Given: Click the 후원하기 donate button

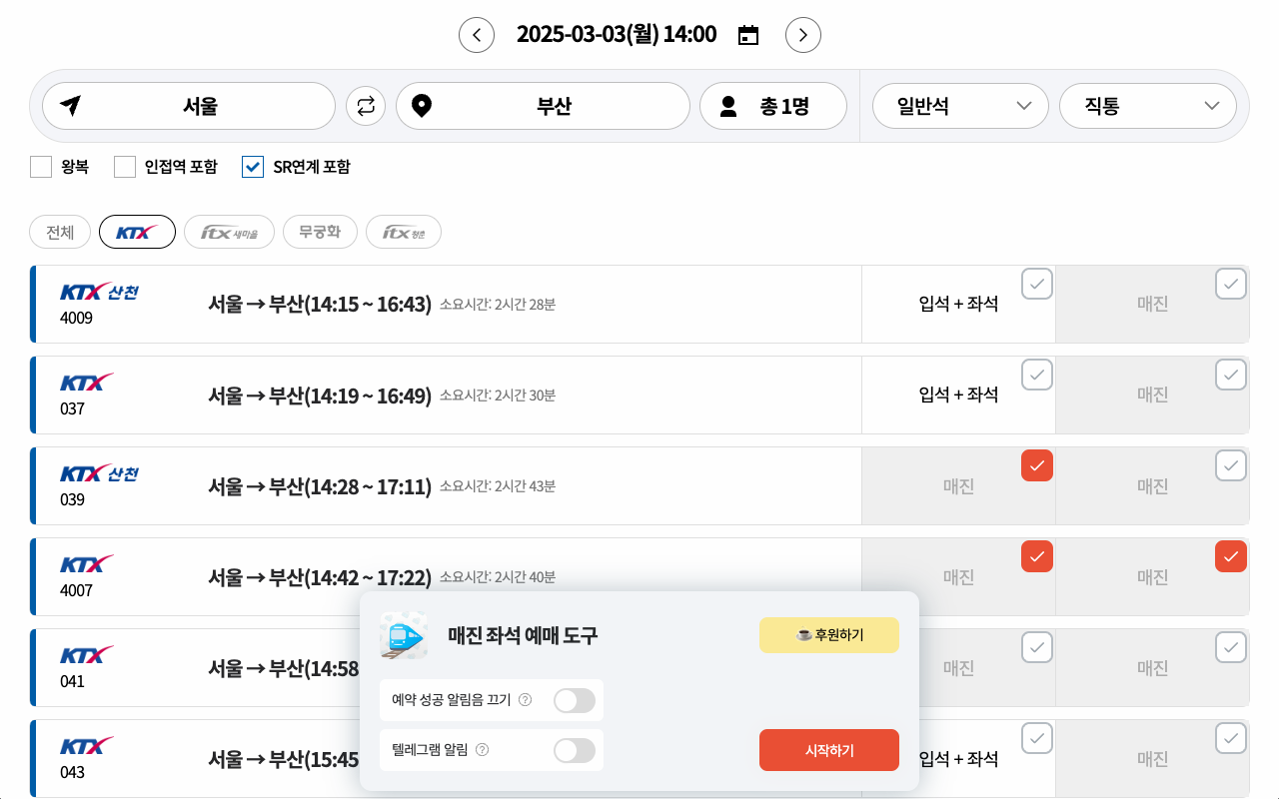Looking at the screenshot, I should 829,635.
